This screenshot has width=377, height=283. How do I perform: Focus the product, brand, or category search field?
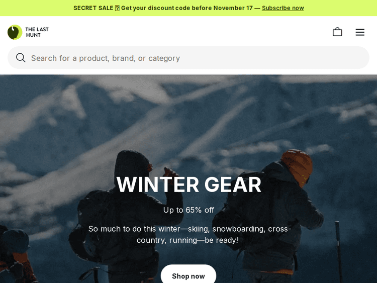(x=189, y=58)
